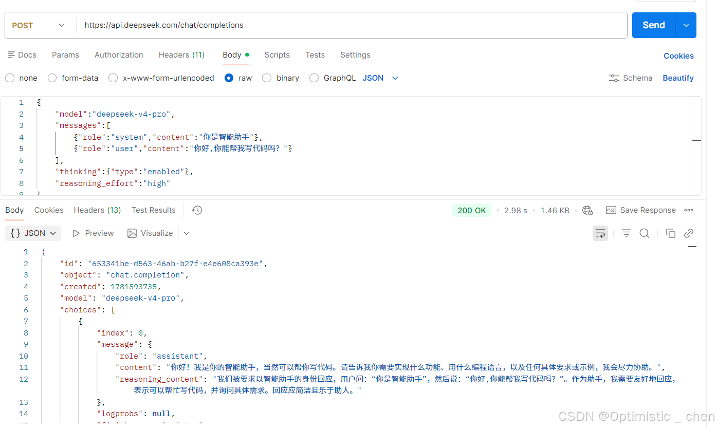The image size is (717, 428).
Task: Click the 200 OK status badge
Action: point(472,210)
